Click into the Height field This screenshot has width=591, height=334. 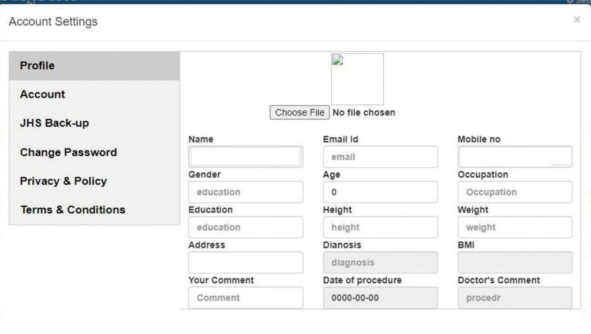pos(380,227)
